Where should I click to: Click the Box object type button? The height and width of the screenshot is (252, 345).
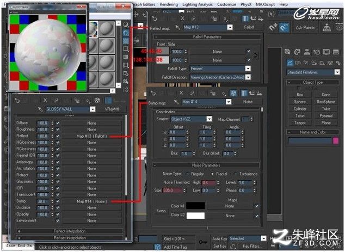[300, 95]
